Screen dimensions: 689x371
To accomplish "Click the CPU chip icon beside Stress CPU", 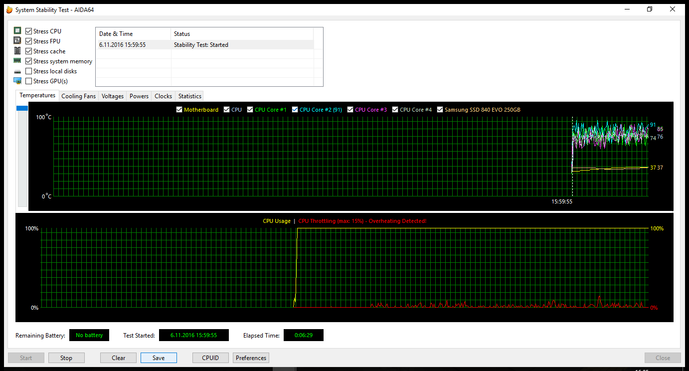I will pyautogui.click(x=17, y=31).
